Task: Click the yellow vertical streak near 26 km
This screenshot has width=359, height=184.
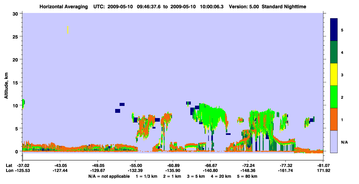Action: click(68, 30)
